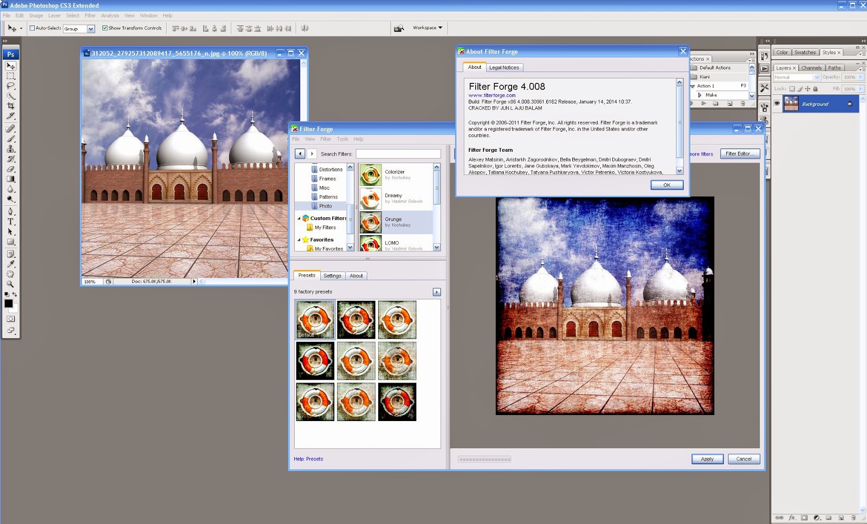Open the Filter Editor button
This screenshot has height=524, width=867.
pyautogui.click(x=740, y=154)
